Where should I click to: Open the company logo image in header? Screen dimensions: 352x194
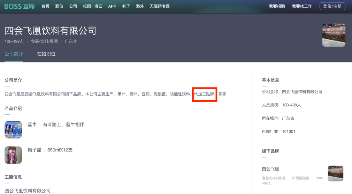333,35
